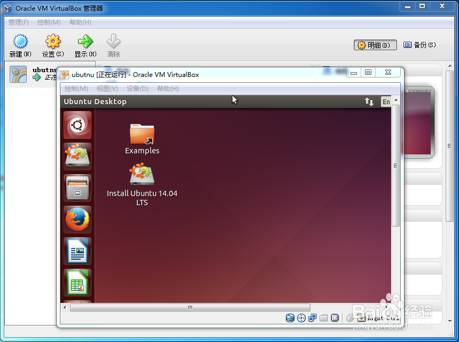459x342 pixels.
Task: Open 控制(M) menu in the manager window
Action: [49, 22]
